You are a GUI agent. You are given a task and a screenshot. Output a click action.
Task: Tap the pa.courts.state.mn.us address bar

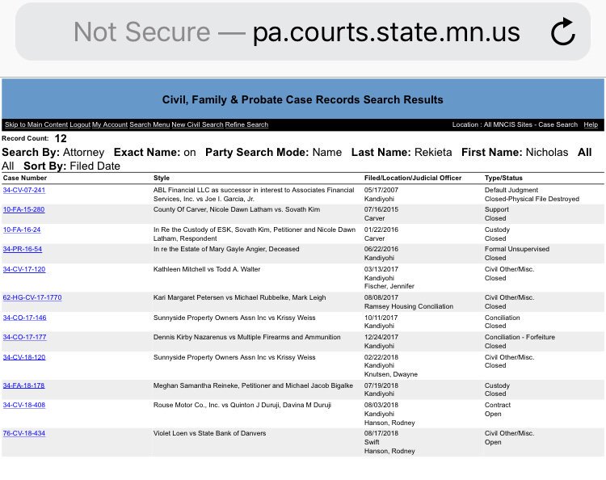tap(303, 32)
